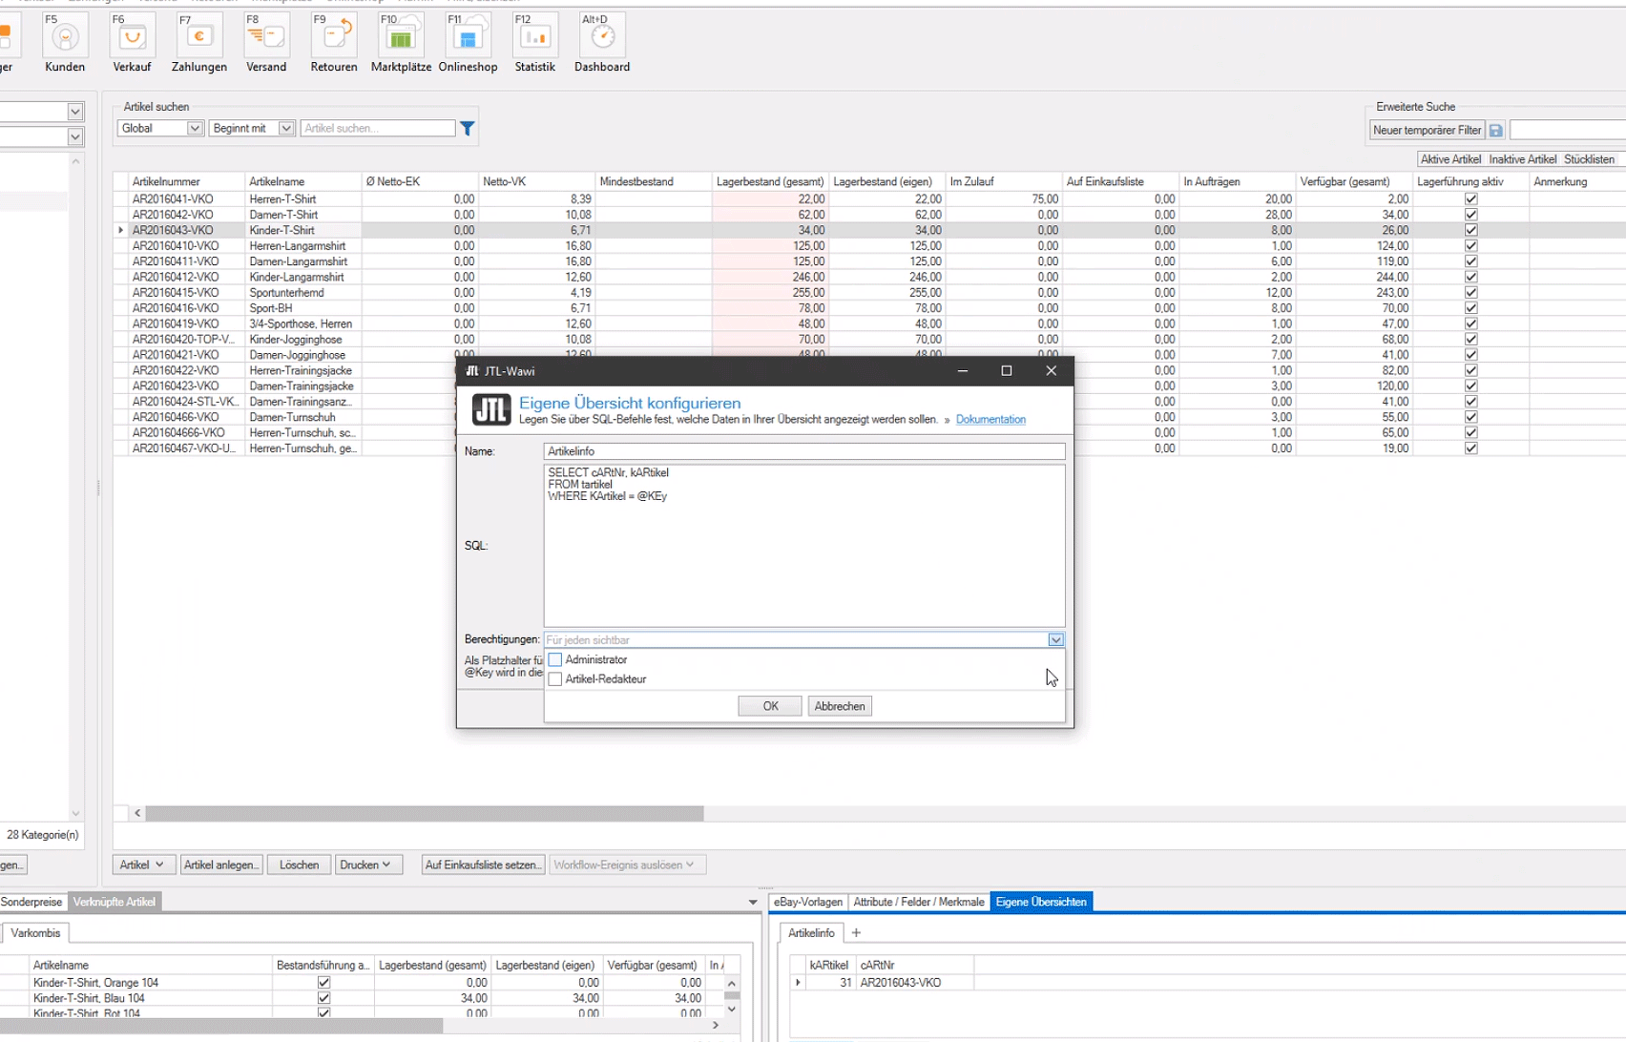
Task: Collapse the Berechtigungen dropdown arrow
Action: click(x=1055, y=640)
